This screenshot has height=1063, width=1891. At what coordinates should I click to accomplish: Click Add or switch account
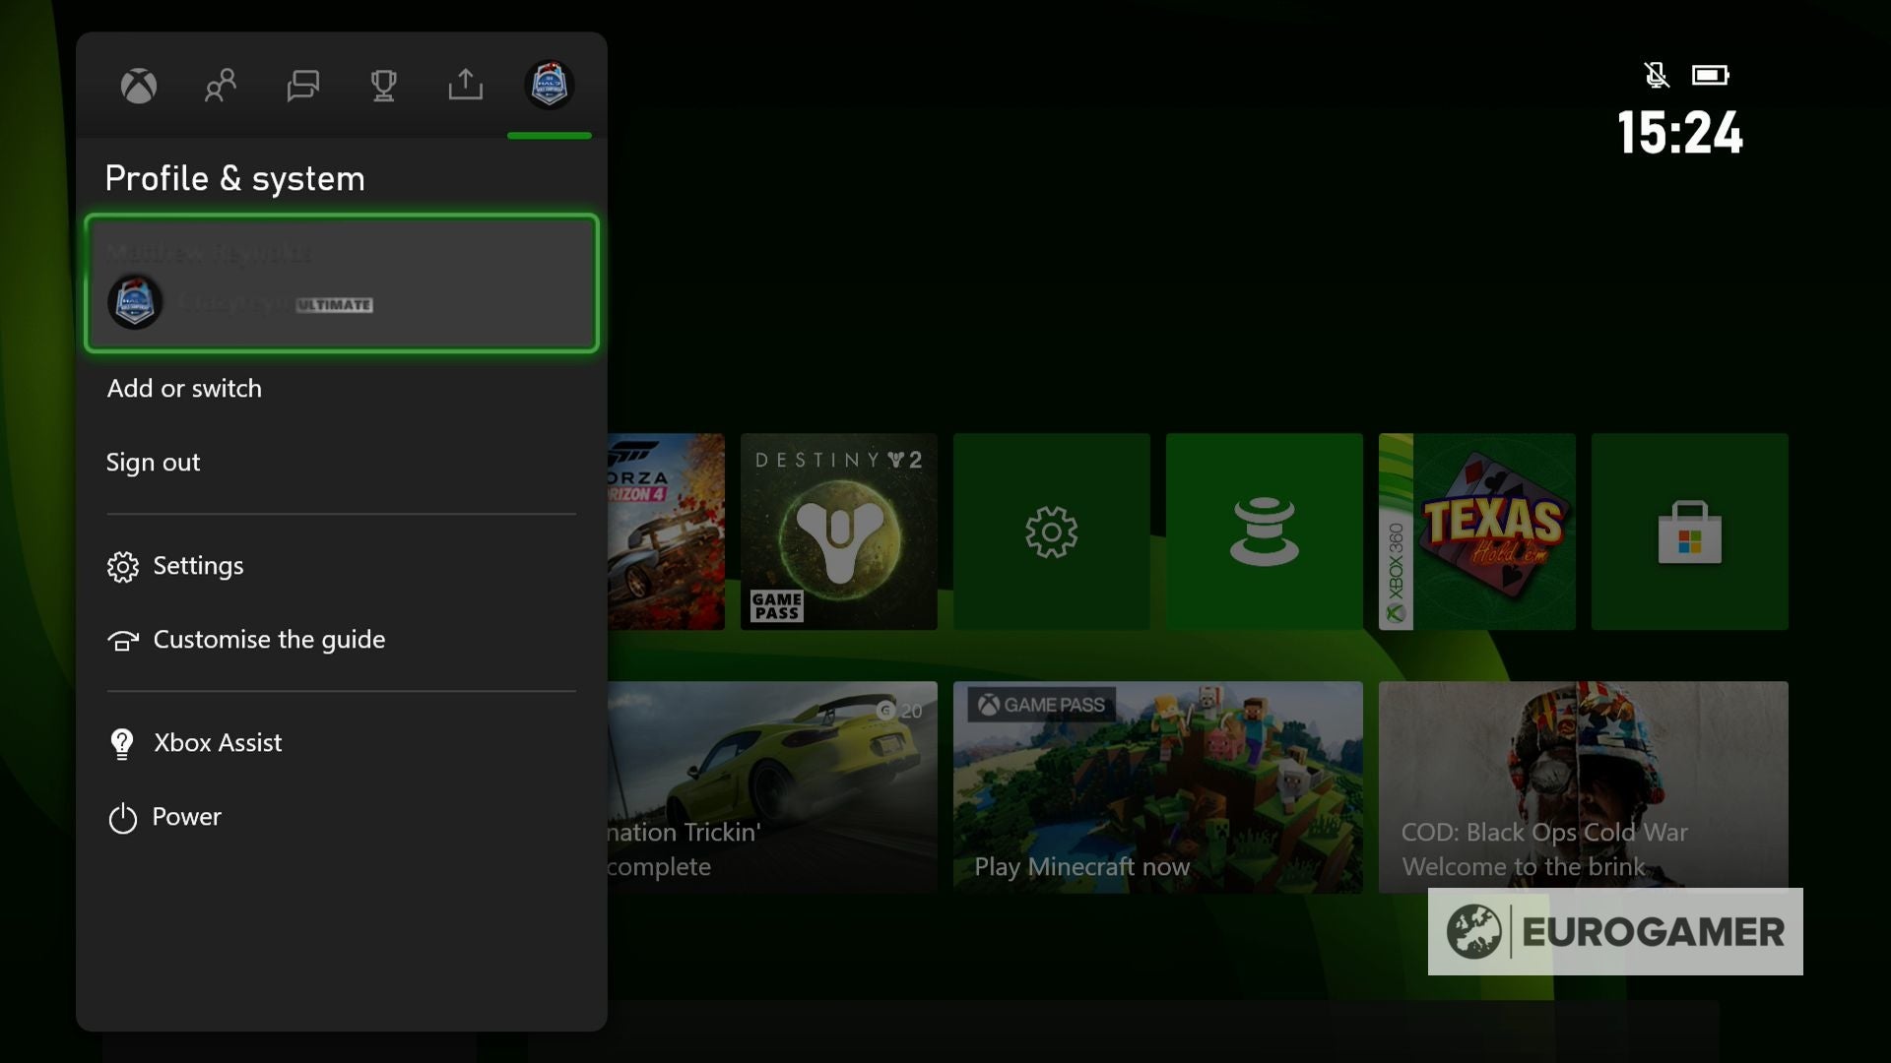click(183, 388)
